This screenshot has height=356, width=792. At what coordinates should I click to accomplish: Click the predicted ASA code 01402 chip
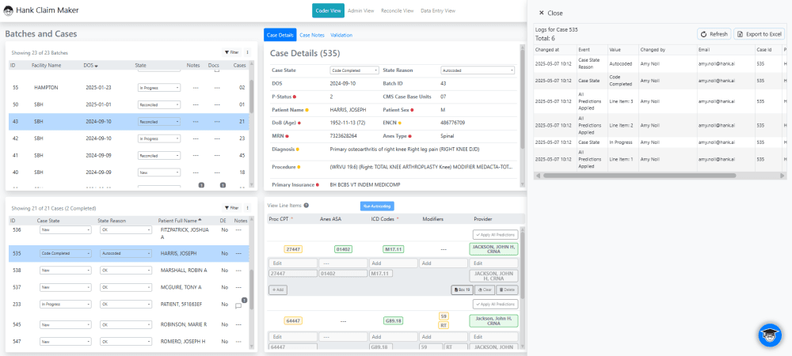pos(344,249)
